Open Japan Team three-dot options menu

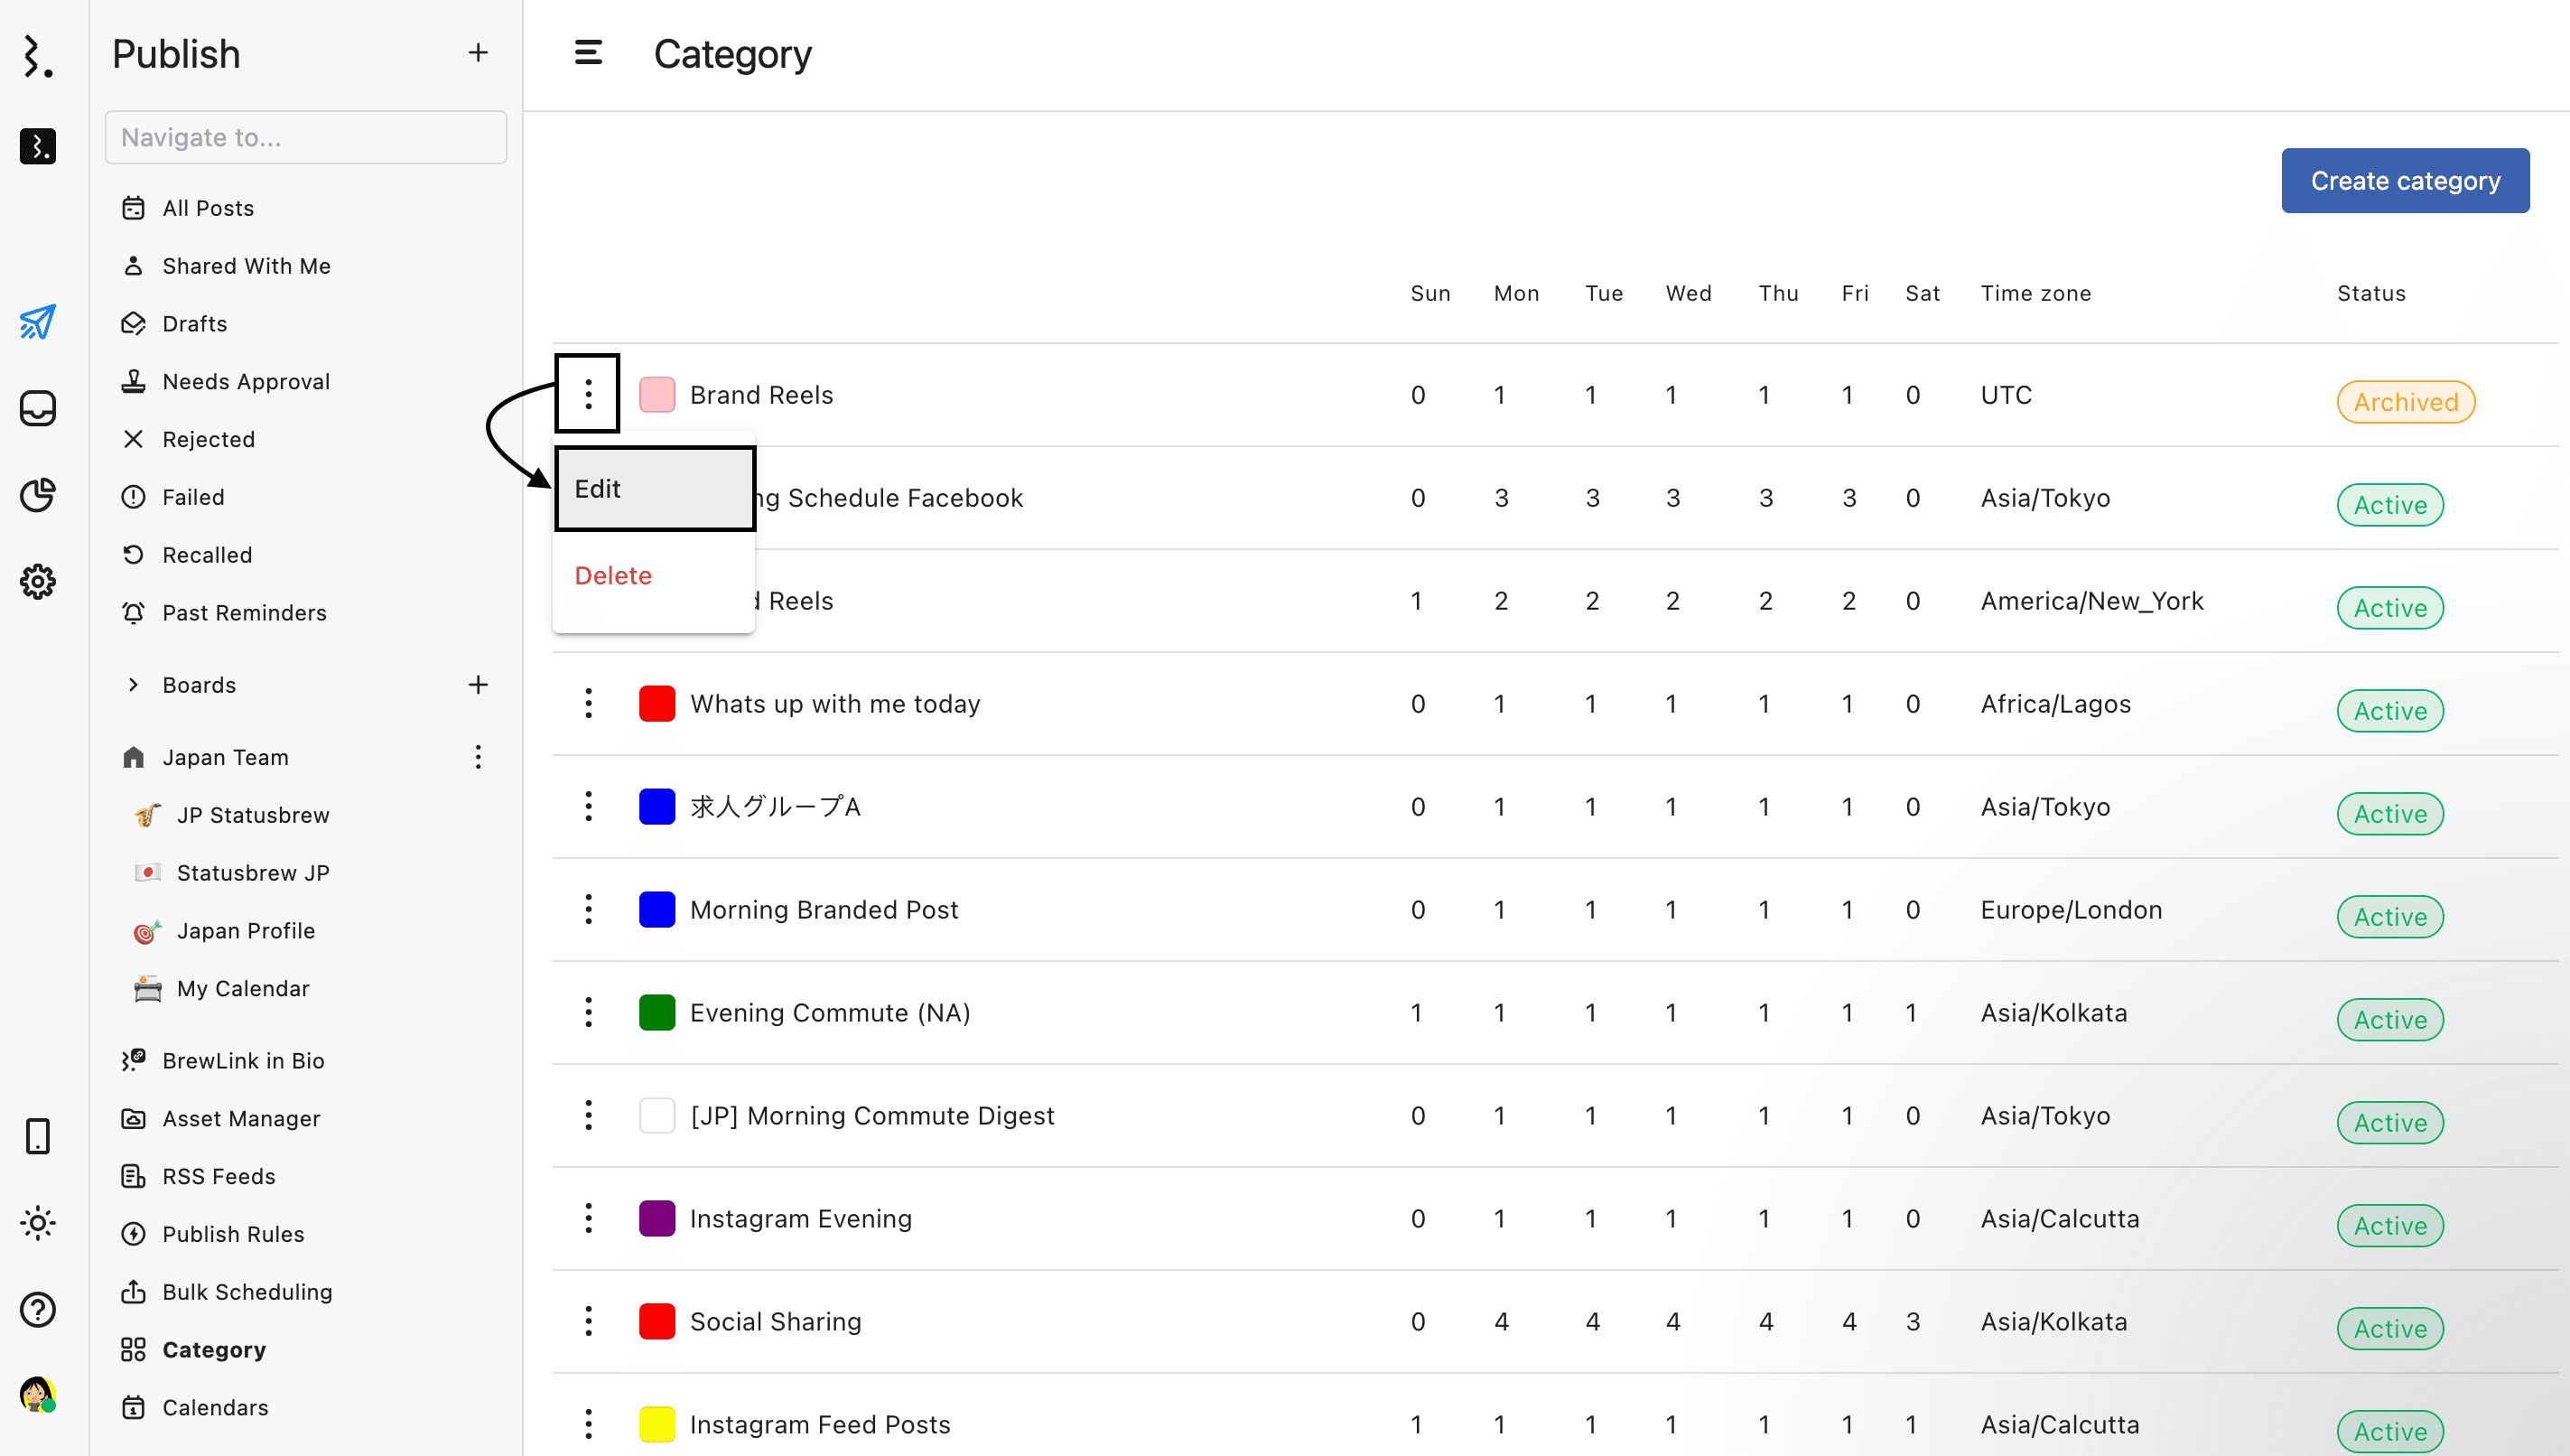pyautogui.click(x=478, y=757)
